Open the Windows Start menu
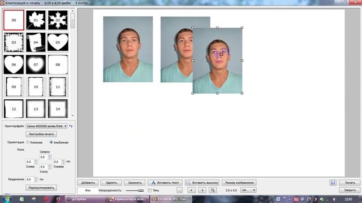This screenshot has width=362, height=203. pyautogui.click(x=7, y=199)
